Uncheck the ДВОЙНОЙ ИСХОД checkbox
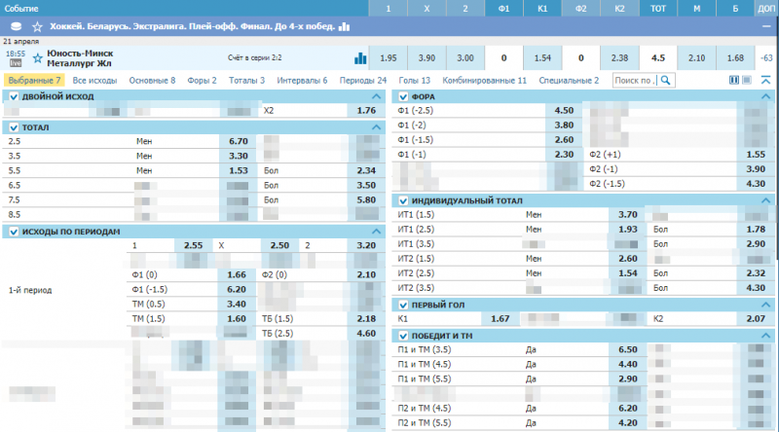The width and height of the screenshot is (779, 432). point(13,96)
